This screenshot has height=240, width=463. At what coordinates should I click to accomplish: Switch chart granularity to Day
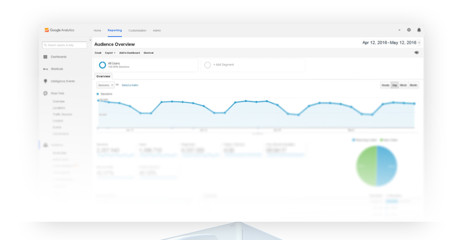(394, 85)
